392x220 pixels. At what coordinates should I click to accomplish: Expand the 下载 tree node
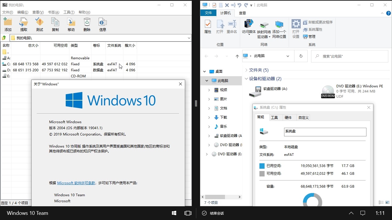point(209,117)
